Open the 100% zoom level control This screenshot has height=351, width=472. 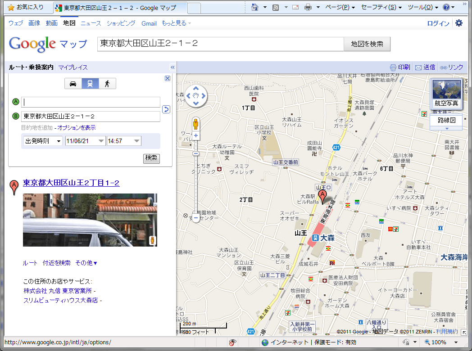click(x=441, y=342)
